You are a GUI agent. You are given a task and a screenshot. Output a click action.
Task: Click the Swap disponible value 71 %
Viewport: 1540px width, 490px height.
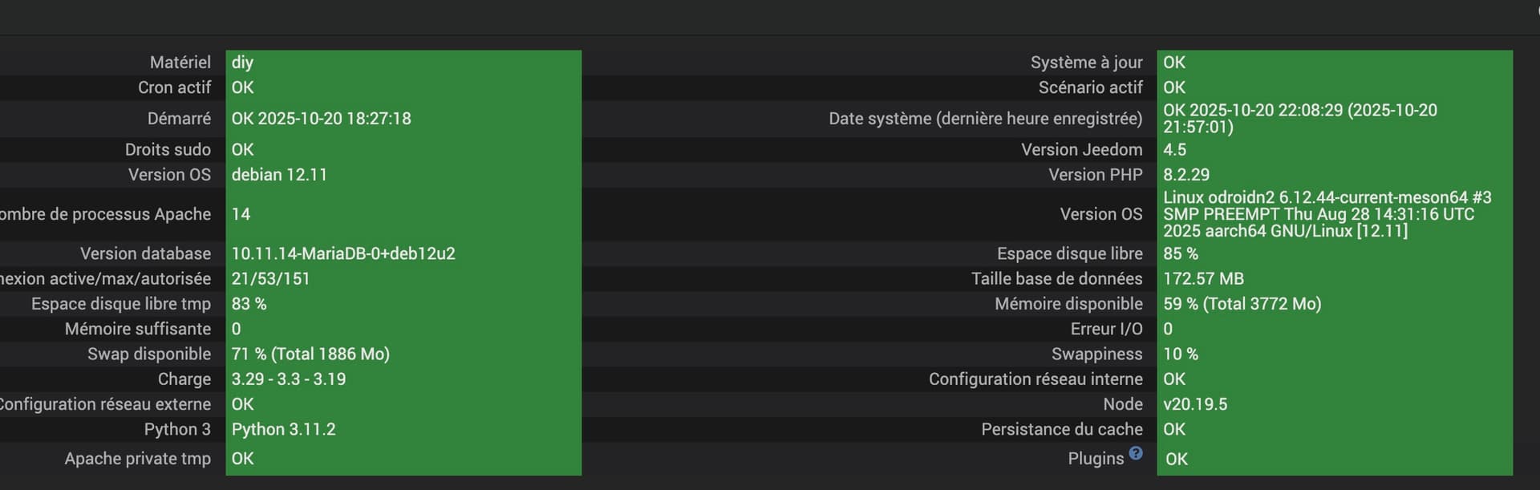coord(310,354)
